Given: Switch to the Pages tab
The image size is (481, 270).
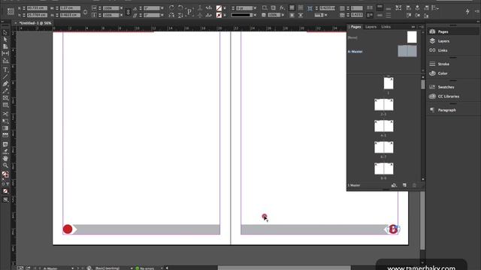Looking at the screenshot, I should coord(355,27).
